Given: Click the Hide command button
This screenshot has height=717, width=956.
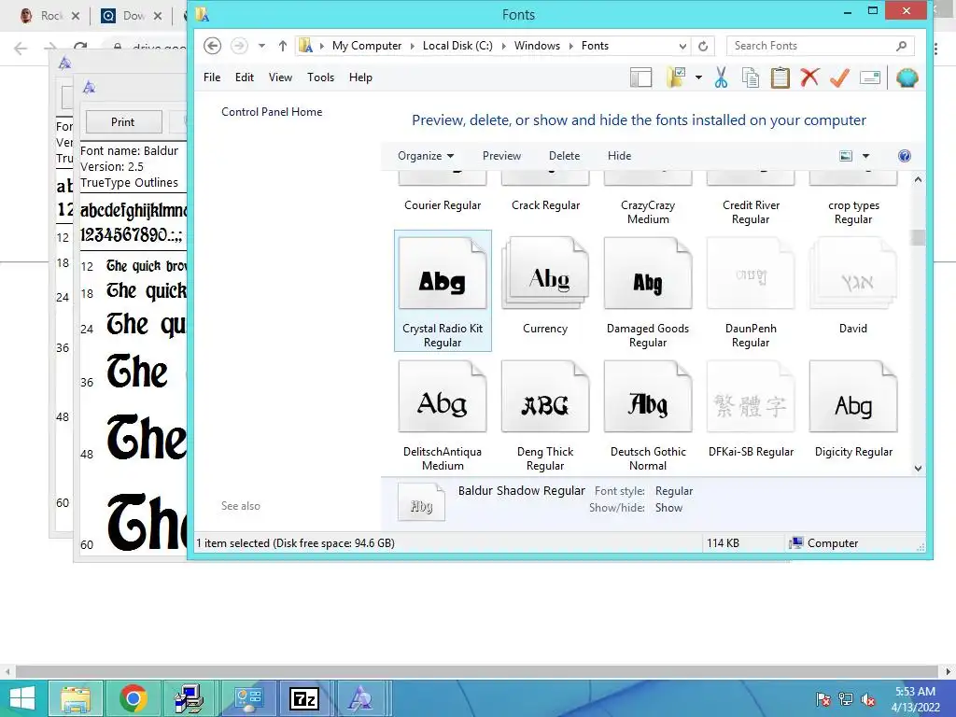Looking at the screenshot, I should [x=619, y=156].
